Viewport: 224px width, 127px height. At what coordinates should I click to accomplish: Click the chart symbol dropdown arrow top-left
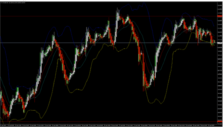tap(1, 3)
